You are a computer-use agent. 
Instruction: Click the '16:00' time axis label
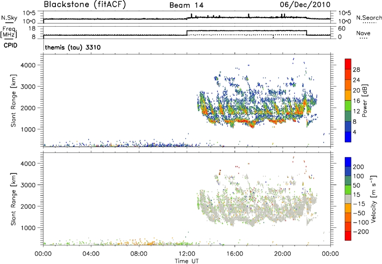[x=234, y=254]
